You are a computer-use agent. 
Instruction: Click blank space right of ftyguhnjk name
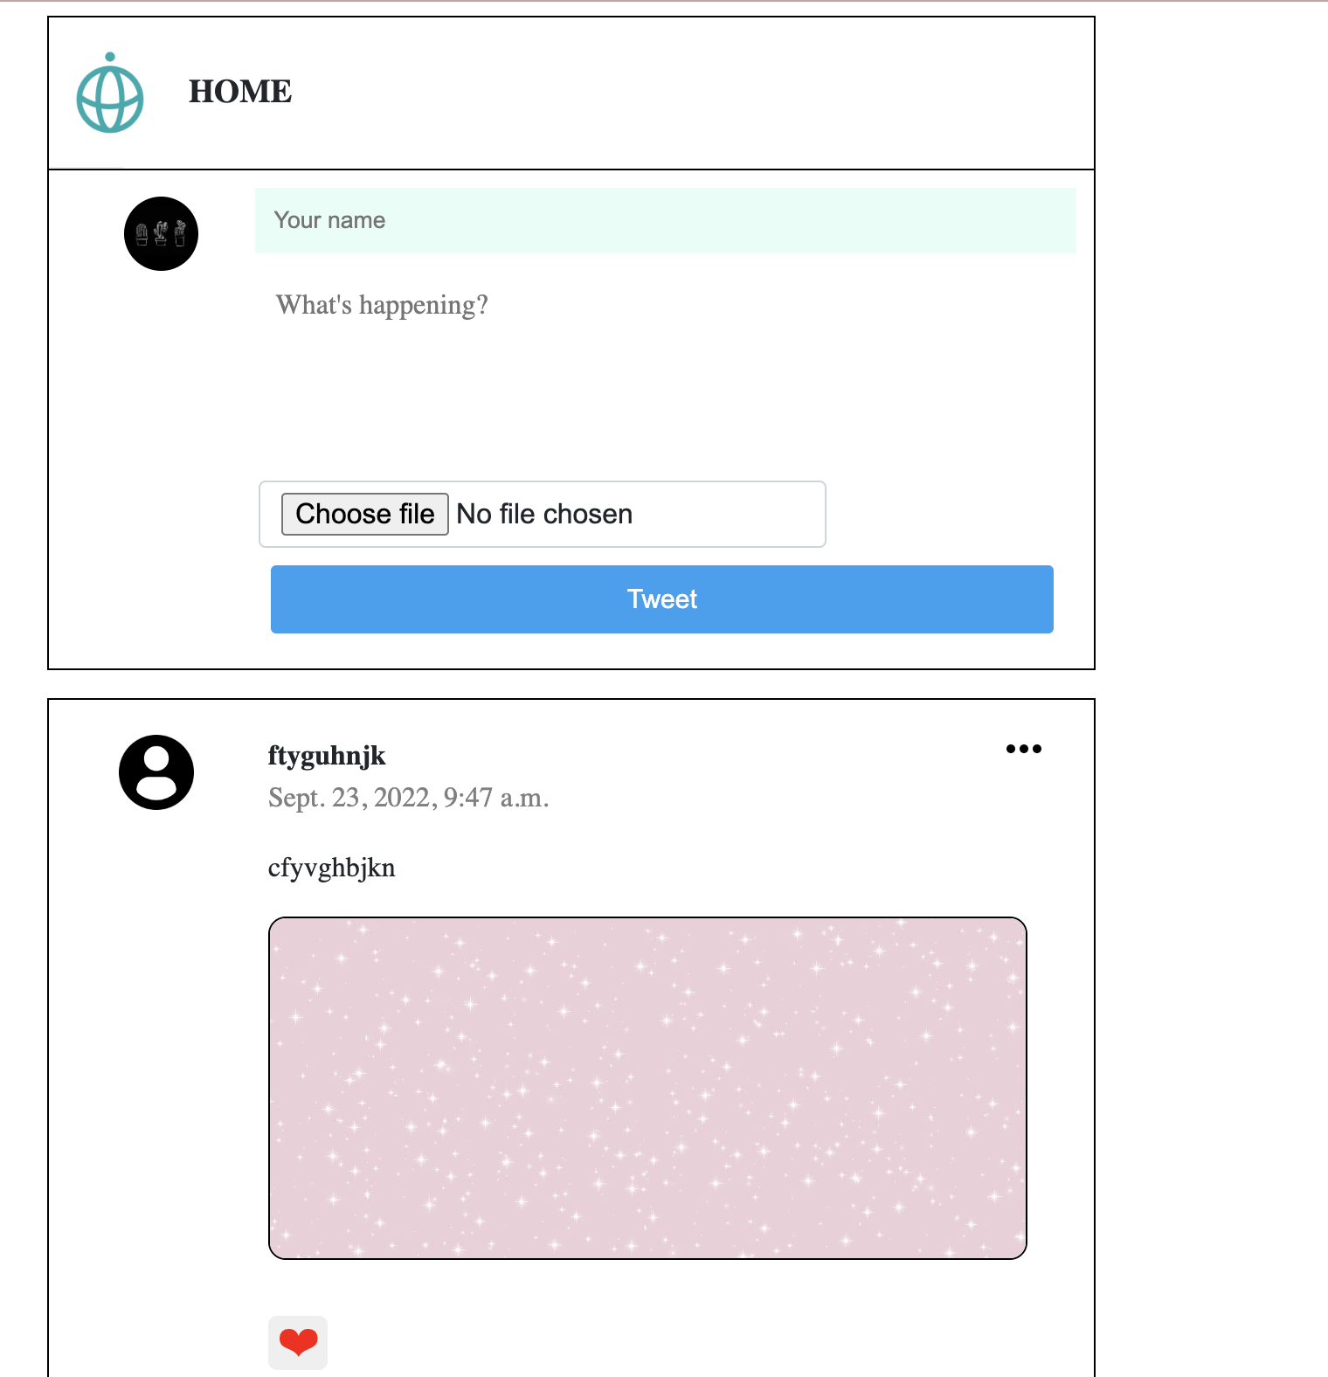(x=690, y=756)
